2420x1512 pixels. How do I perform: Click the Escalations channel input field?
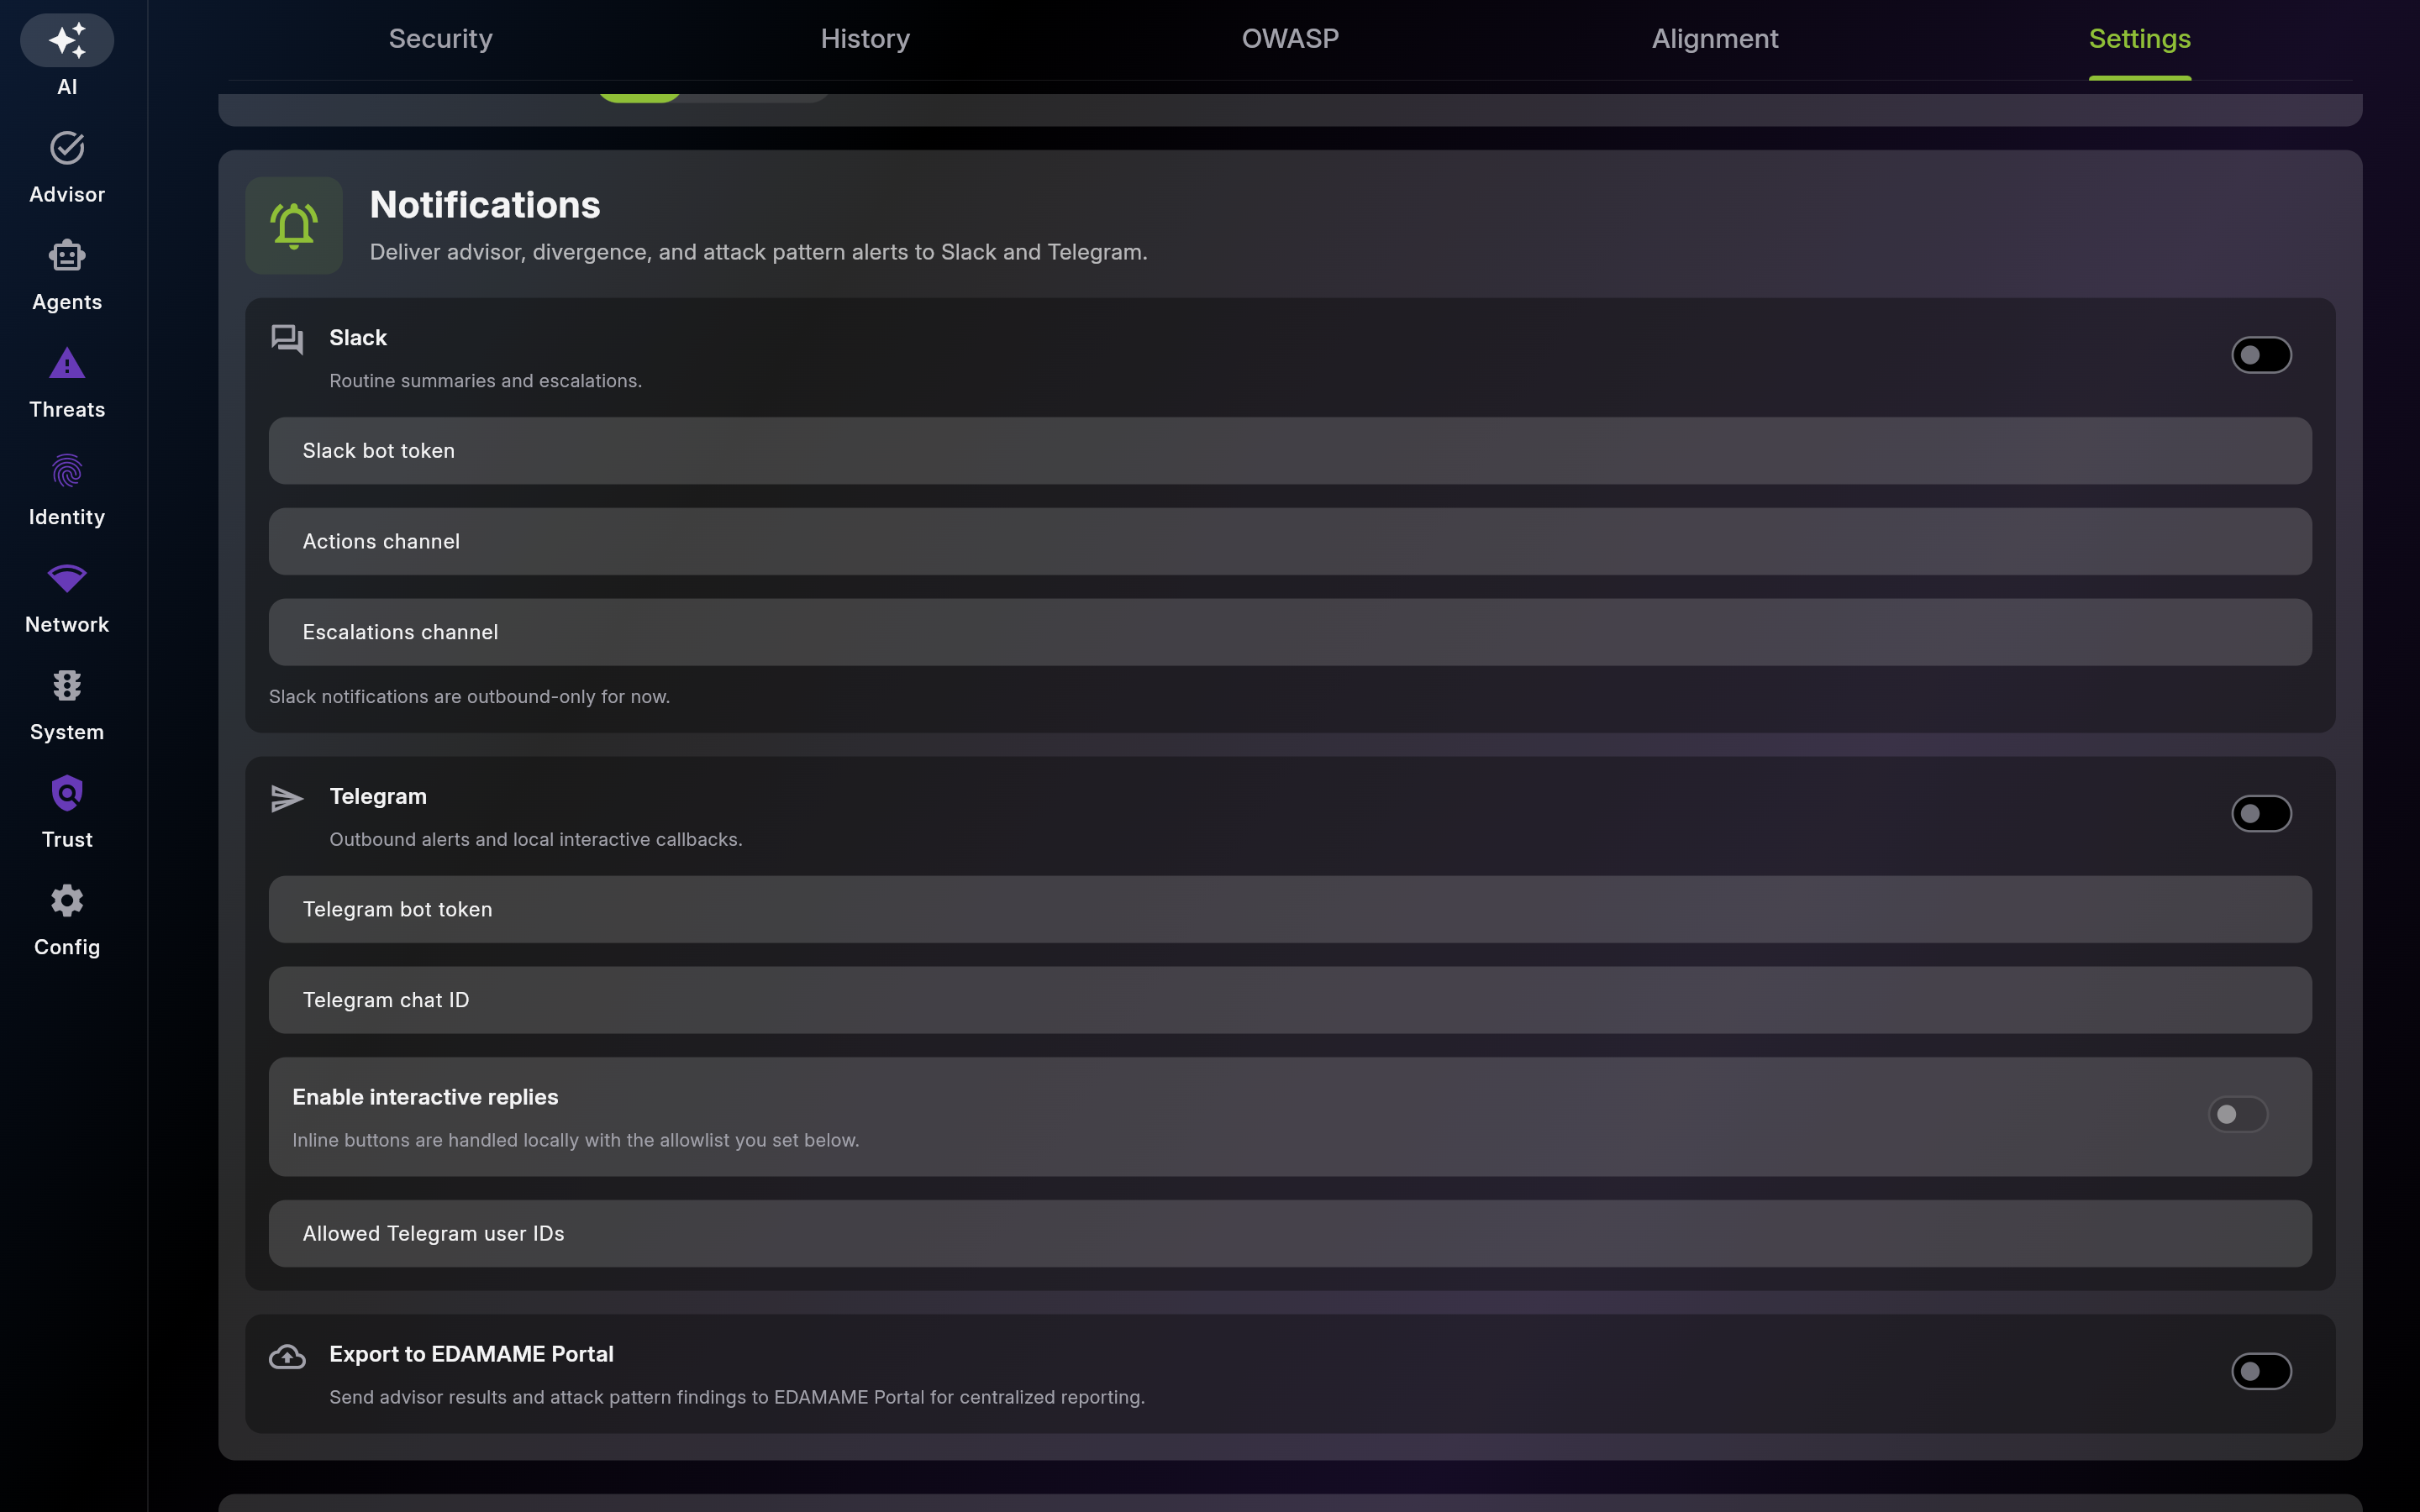[x=1290, y=632]
